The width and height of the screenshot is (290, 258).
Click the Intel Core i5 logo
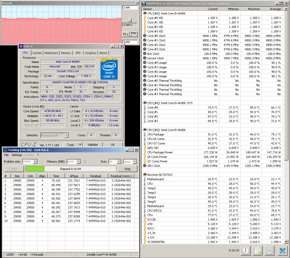coord(109,69)
